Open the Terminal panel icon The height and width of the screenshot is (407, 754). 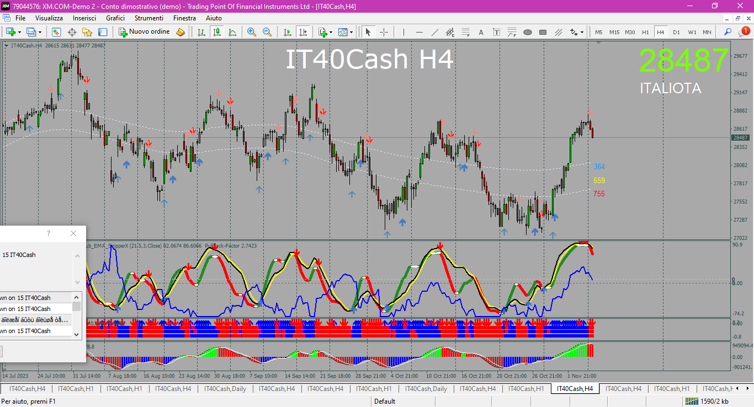103,32
